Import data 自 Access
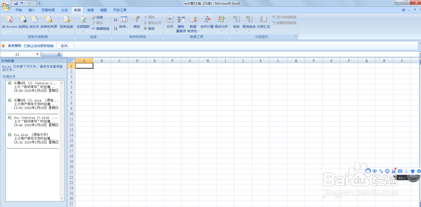Image resolution: width=421 pixels, height=207 pixels. [x=9, y=22]
